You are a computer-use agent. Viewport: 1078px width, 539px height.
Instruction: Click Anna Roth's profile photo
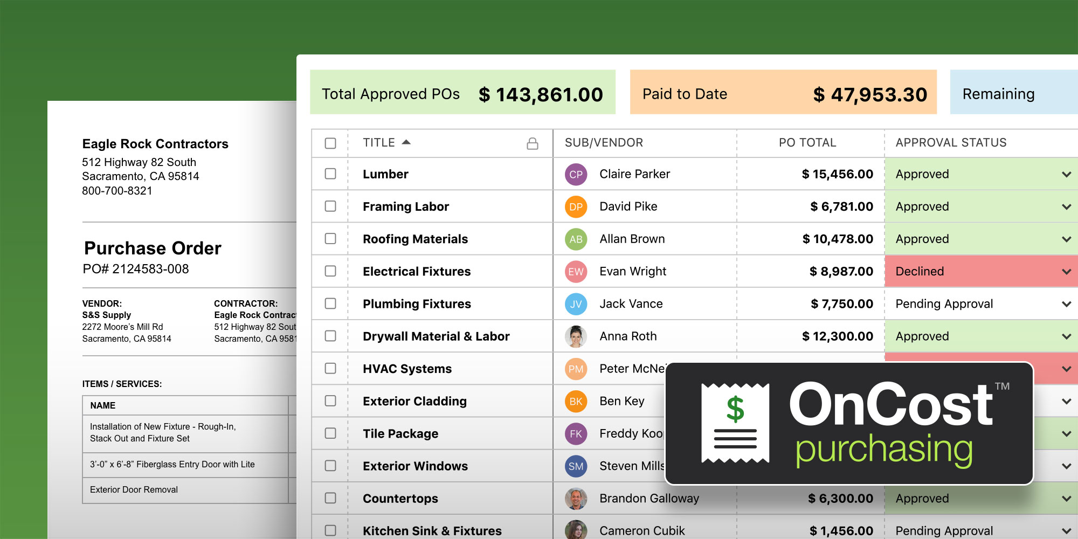point(576,336)
